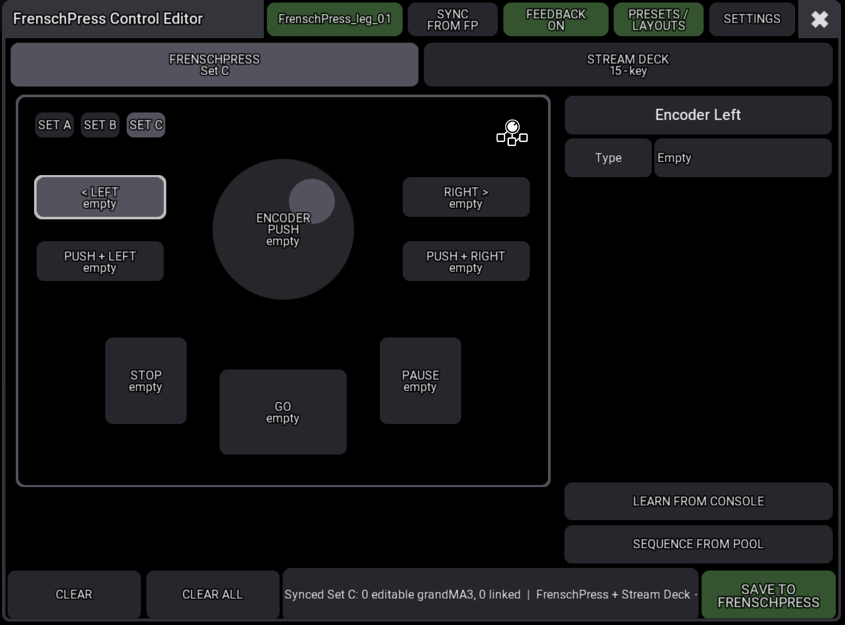The image size is (845, 625).
Task: Select the GO key
Action: click(x=283, y=412)
